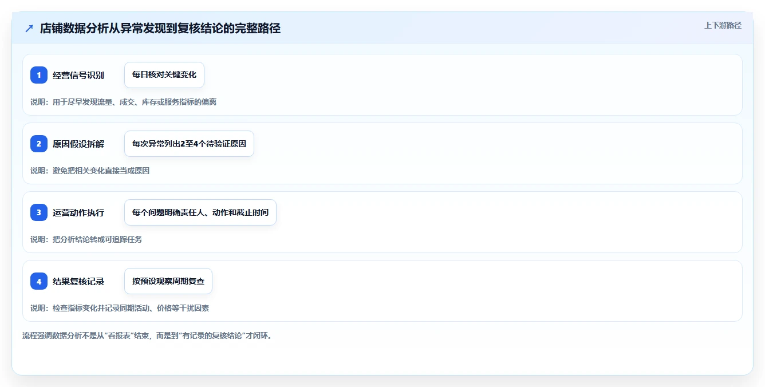Click the title 店铺数据分析从异常发现到复核结论的完整路径
The height and width of the screenshot is (387, 765).
(x=160, y=29)
